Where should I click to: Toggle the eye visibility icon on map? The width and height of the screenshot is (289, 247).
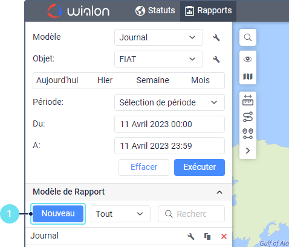(248, 59)
